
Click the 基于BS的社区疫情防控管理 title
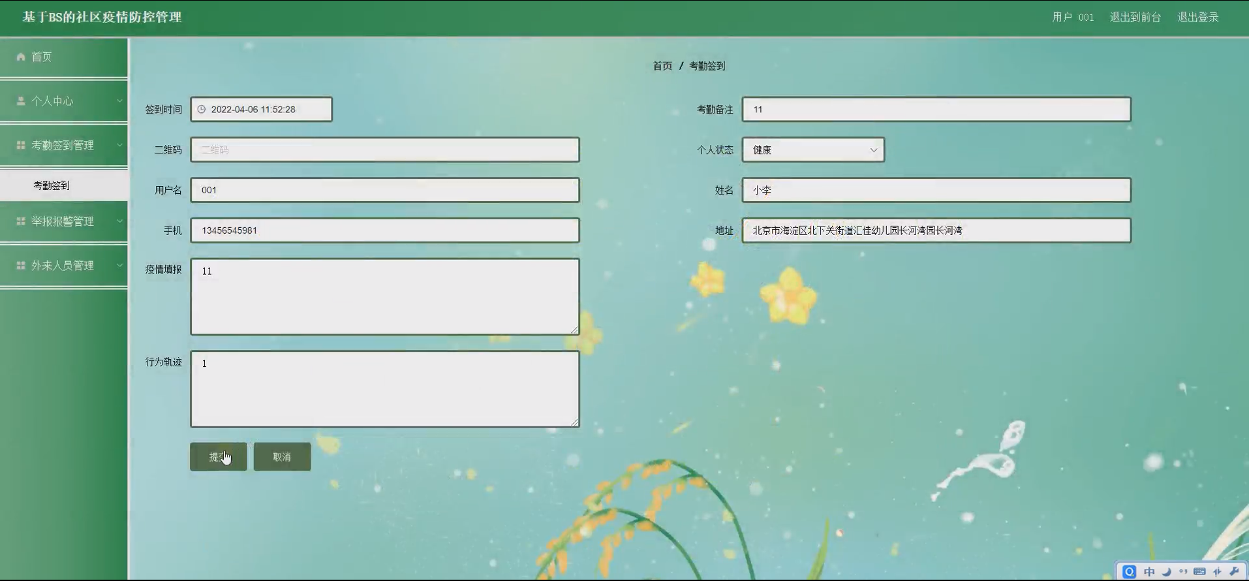(x=102, y=17)
